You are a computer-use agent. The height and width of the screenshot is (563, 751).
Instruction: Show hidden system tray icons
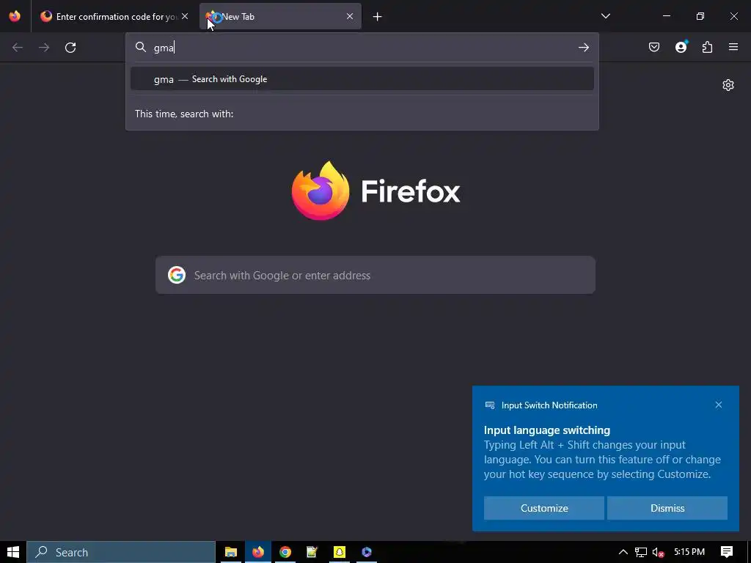[623, 552]
